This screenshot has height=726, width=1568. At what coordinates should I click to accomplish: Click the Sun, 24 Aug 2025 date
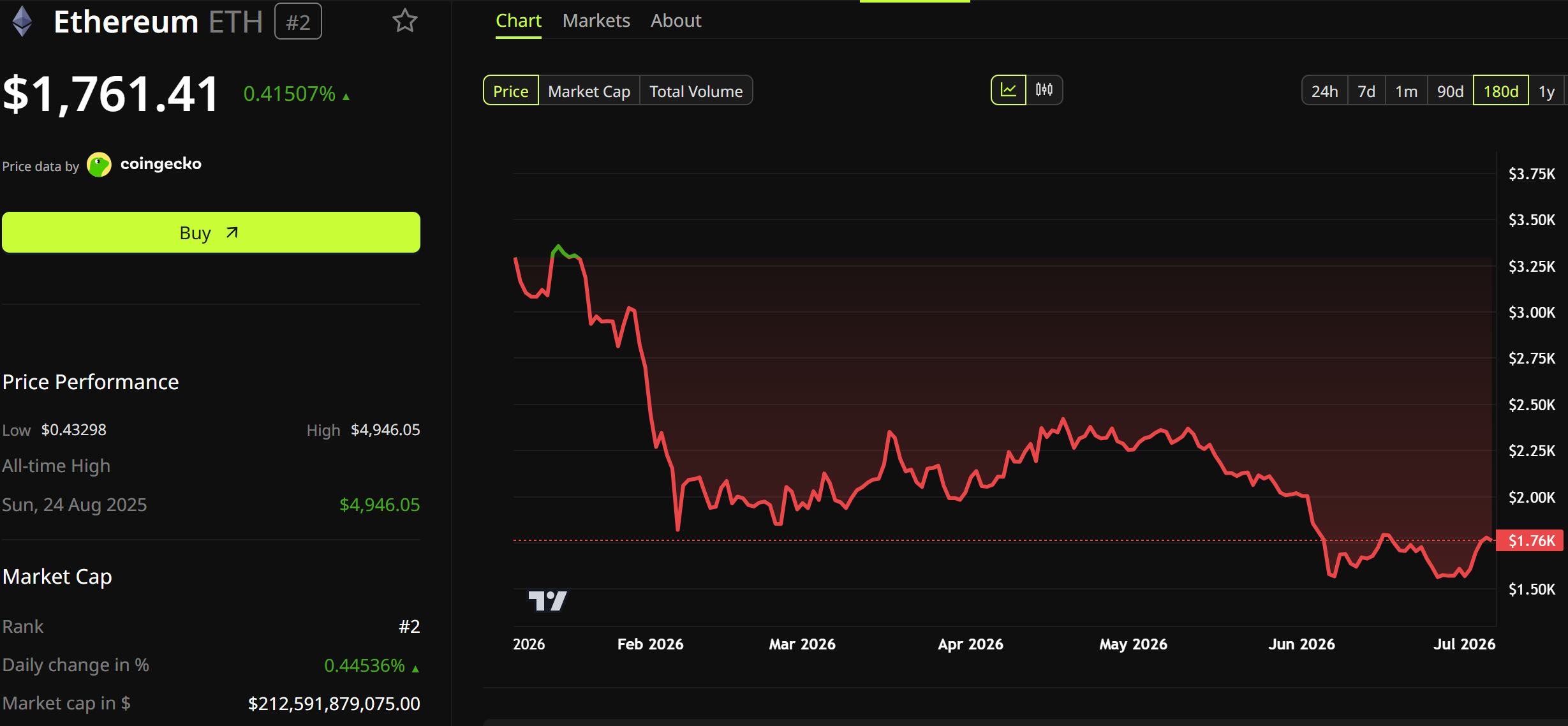pos(75,505)
